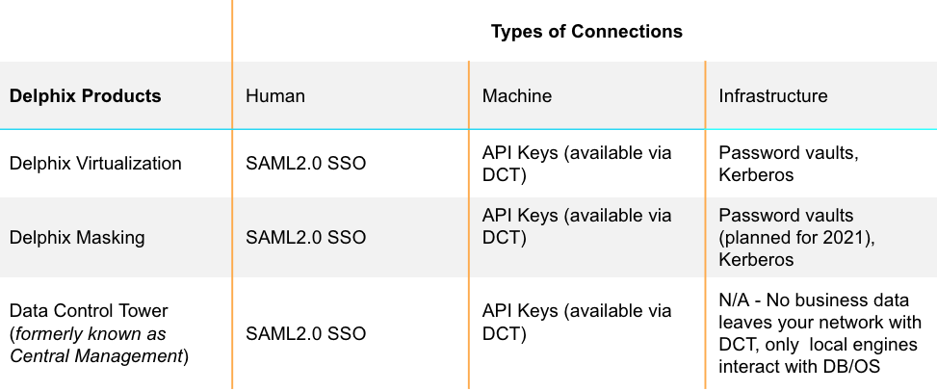Viewport: 937px width, 391px height.
Task: Select the Delphix Products column header
Action: [85, 96]
